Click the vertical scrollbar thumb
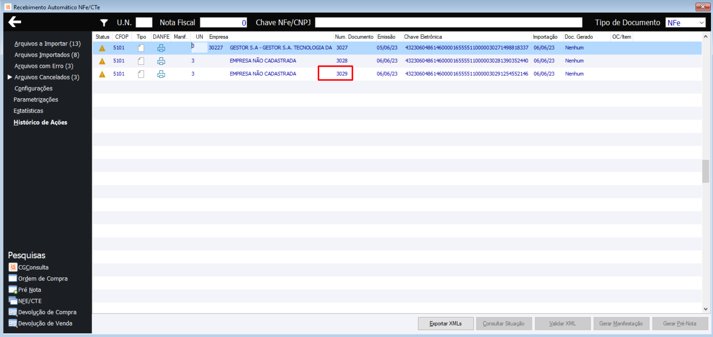 (706, 171)
